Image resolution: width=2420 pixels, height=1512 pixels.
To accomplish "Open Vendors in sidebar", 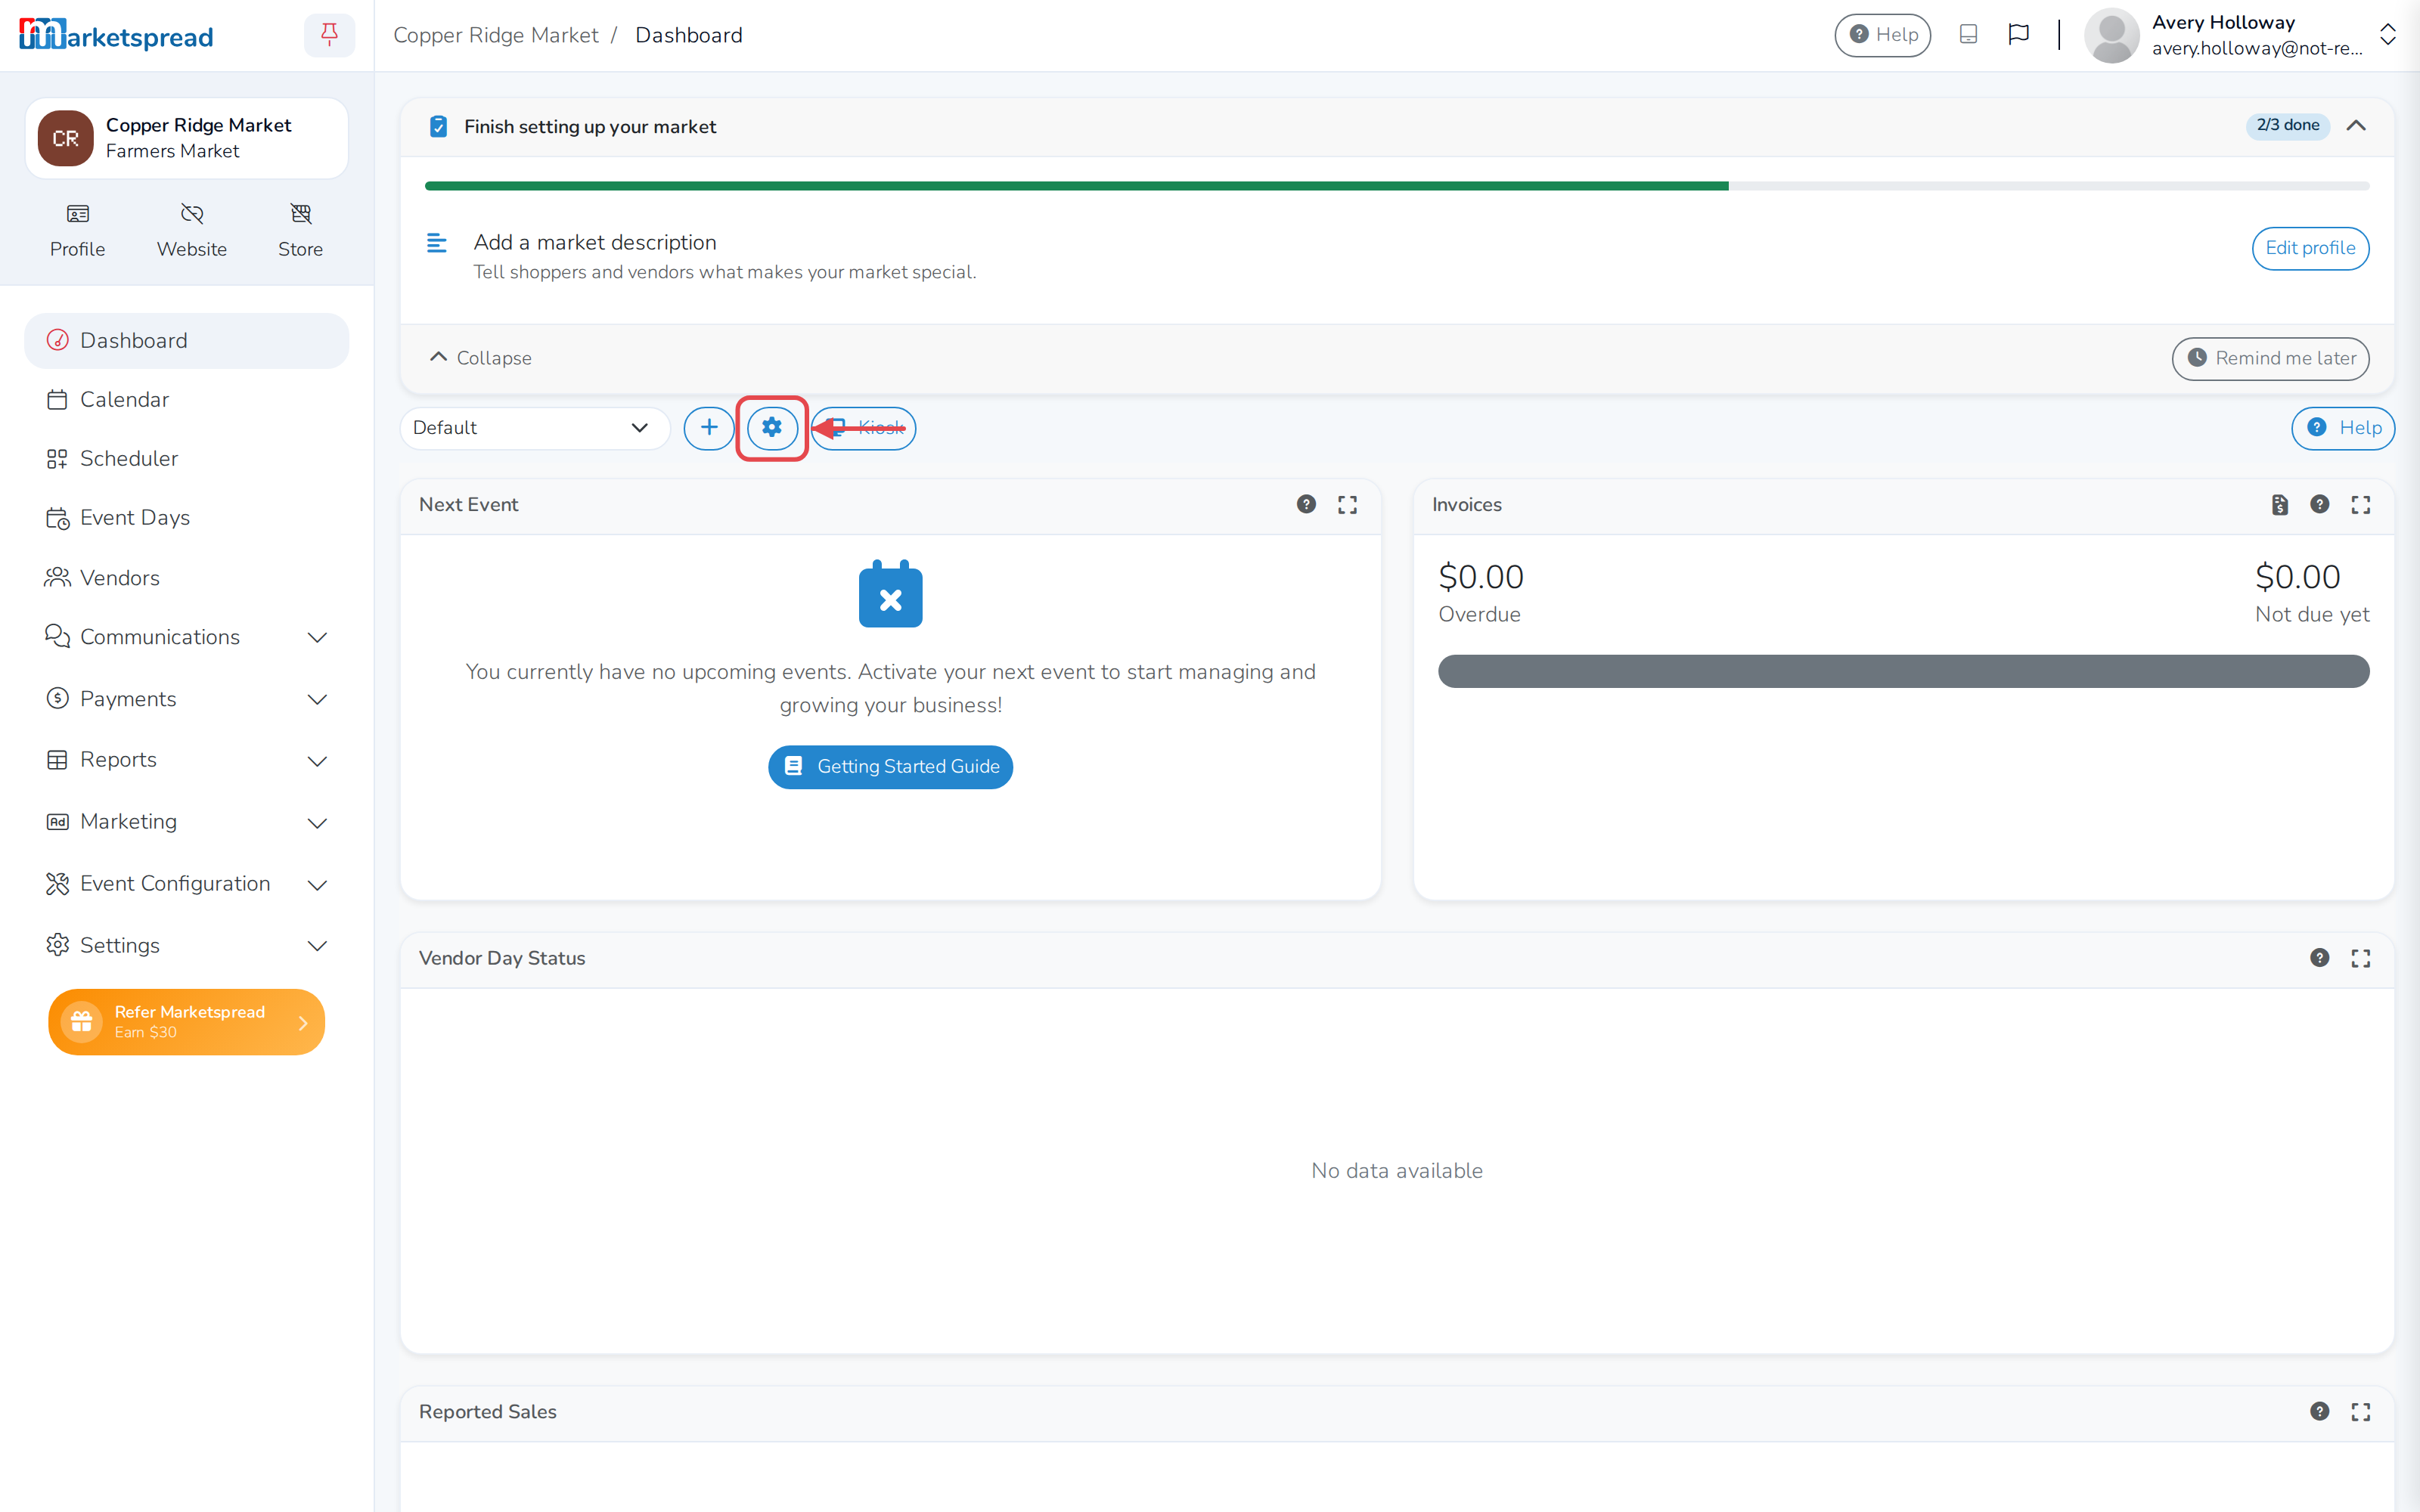I will point(187,578).
